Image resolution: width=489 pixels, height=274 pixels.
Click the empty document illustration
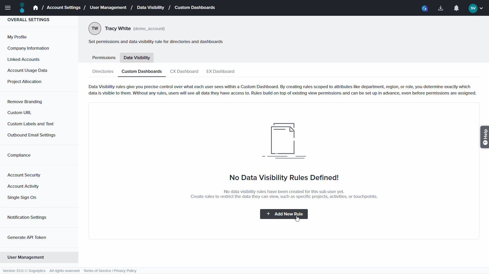click(x=284, y=141)
